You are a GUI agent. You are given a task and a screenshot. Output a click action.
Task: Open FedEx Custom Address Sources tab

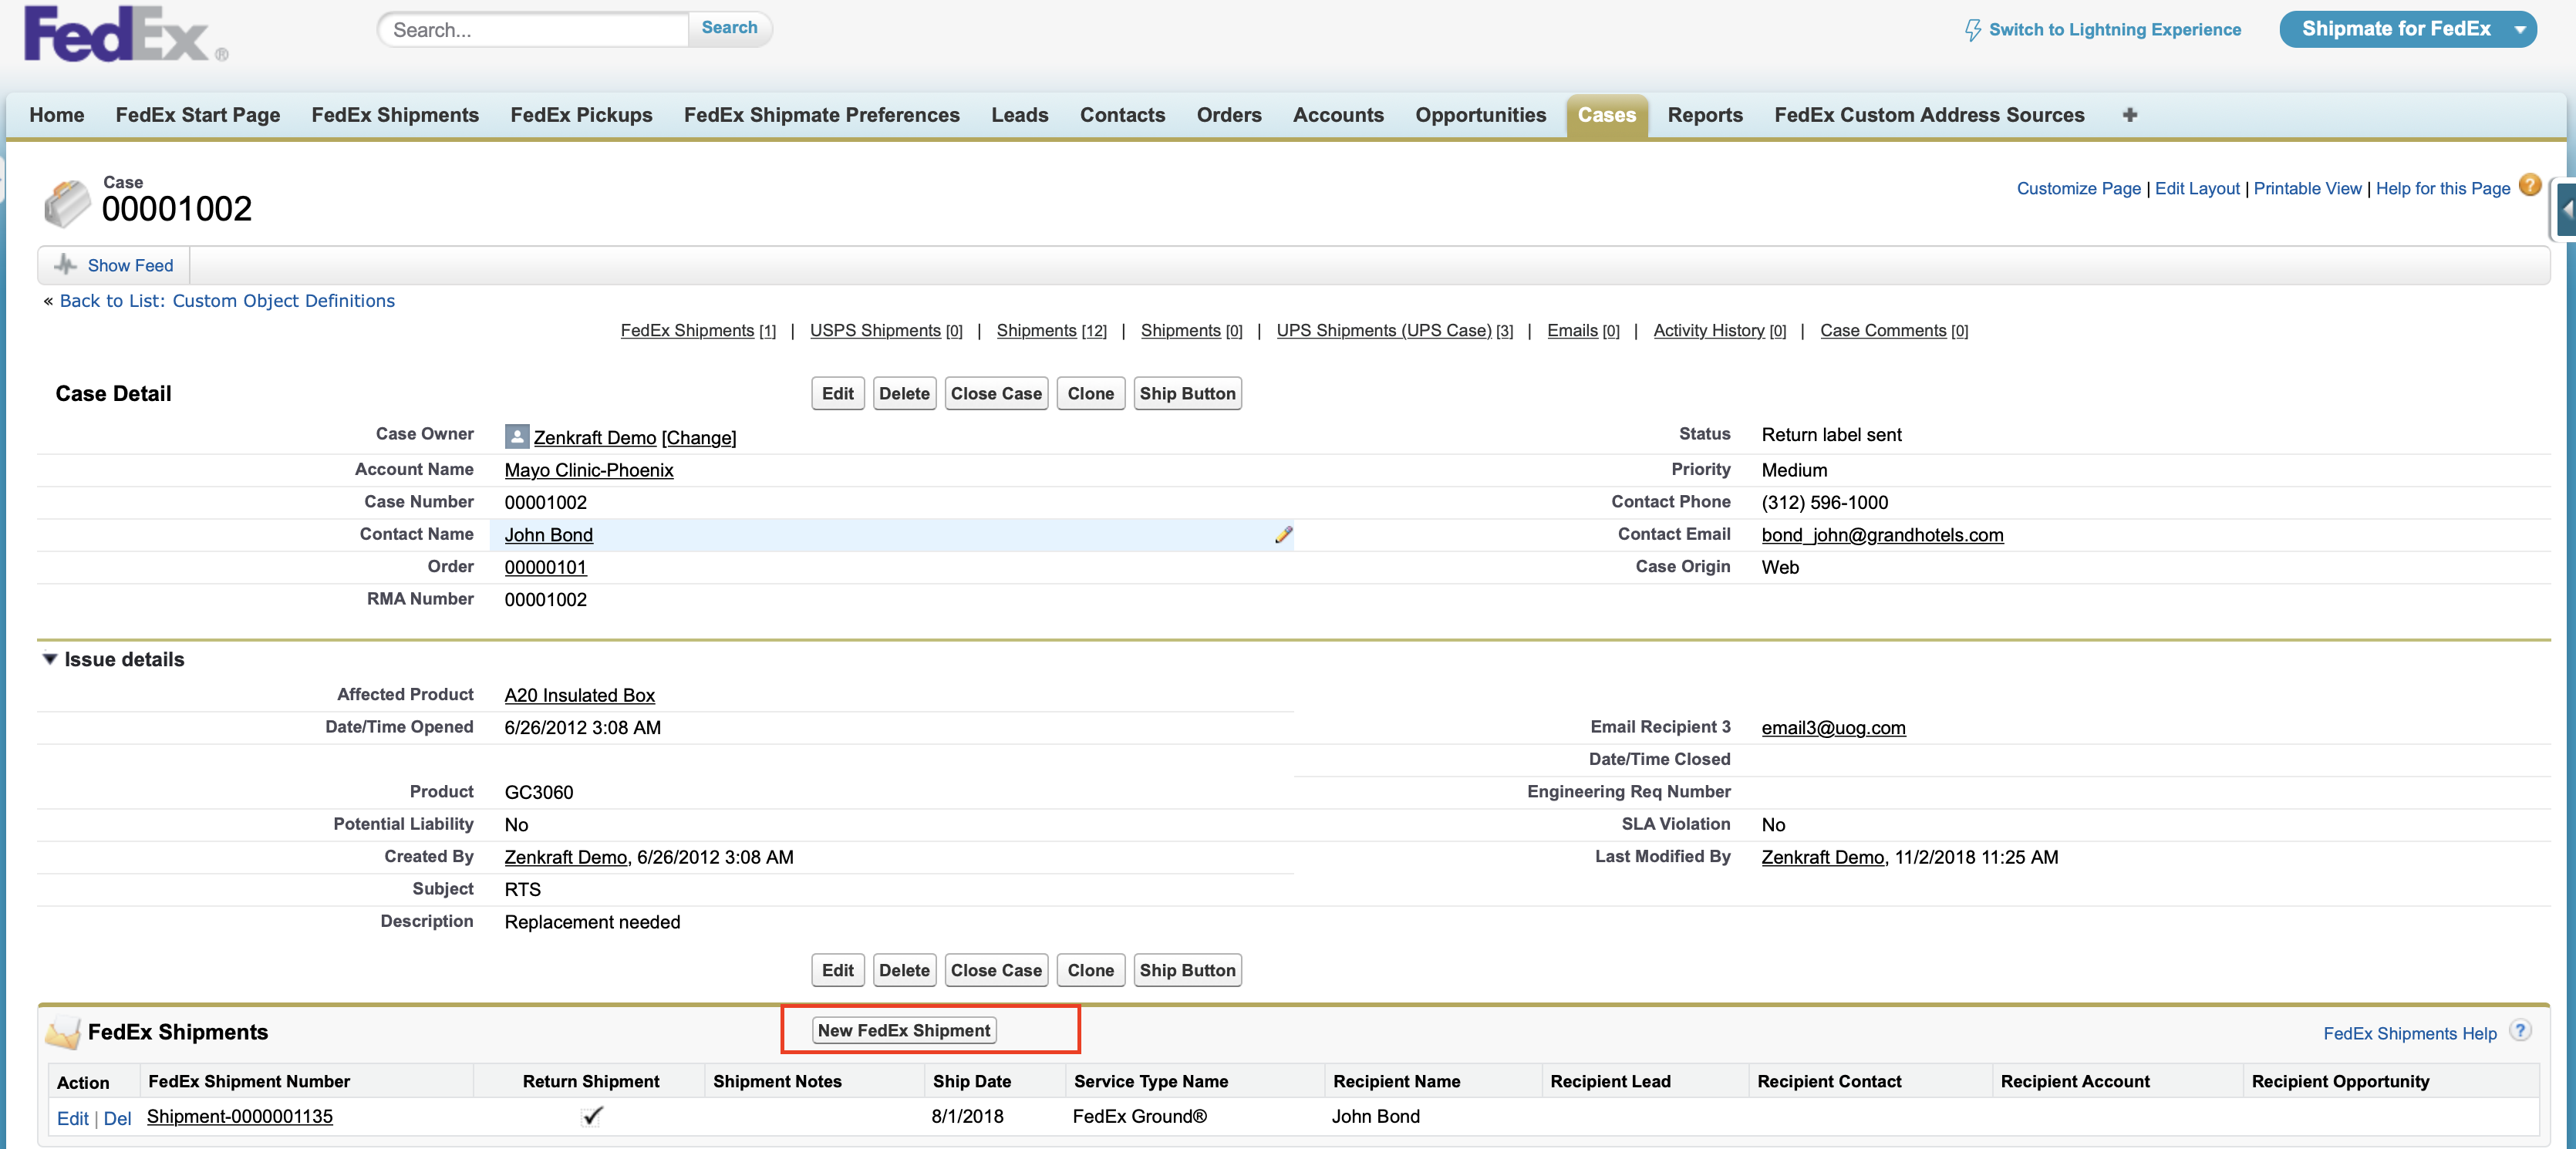pos(1929,115)
